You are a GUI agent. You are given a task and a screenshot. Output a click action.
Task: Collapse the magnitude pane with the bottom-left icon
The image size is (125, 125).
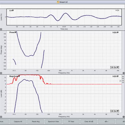click(x=1, y=117)
